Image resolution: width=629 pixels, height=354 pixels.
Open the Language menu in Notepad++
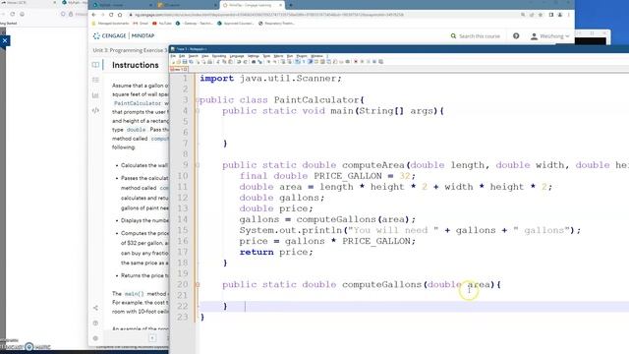(237, 56)
